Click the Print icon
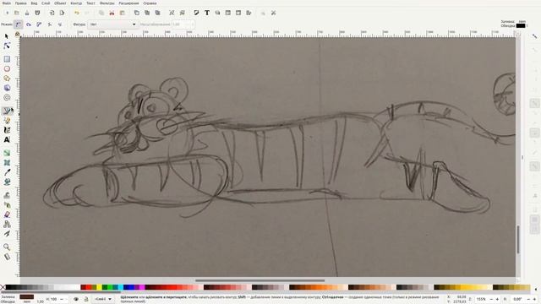This screenshot has width=541, height=304. pos(37,13)
